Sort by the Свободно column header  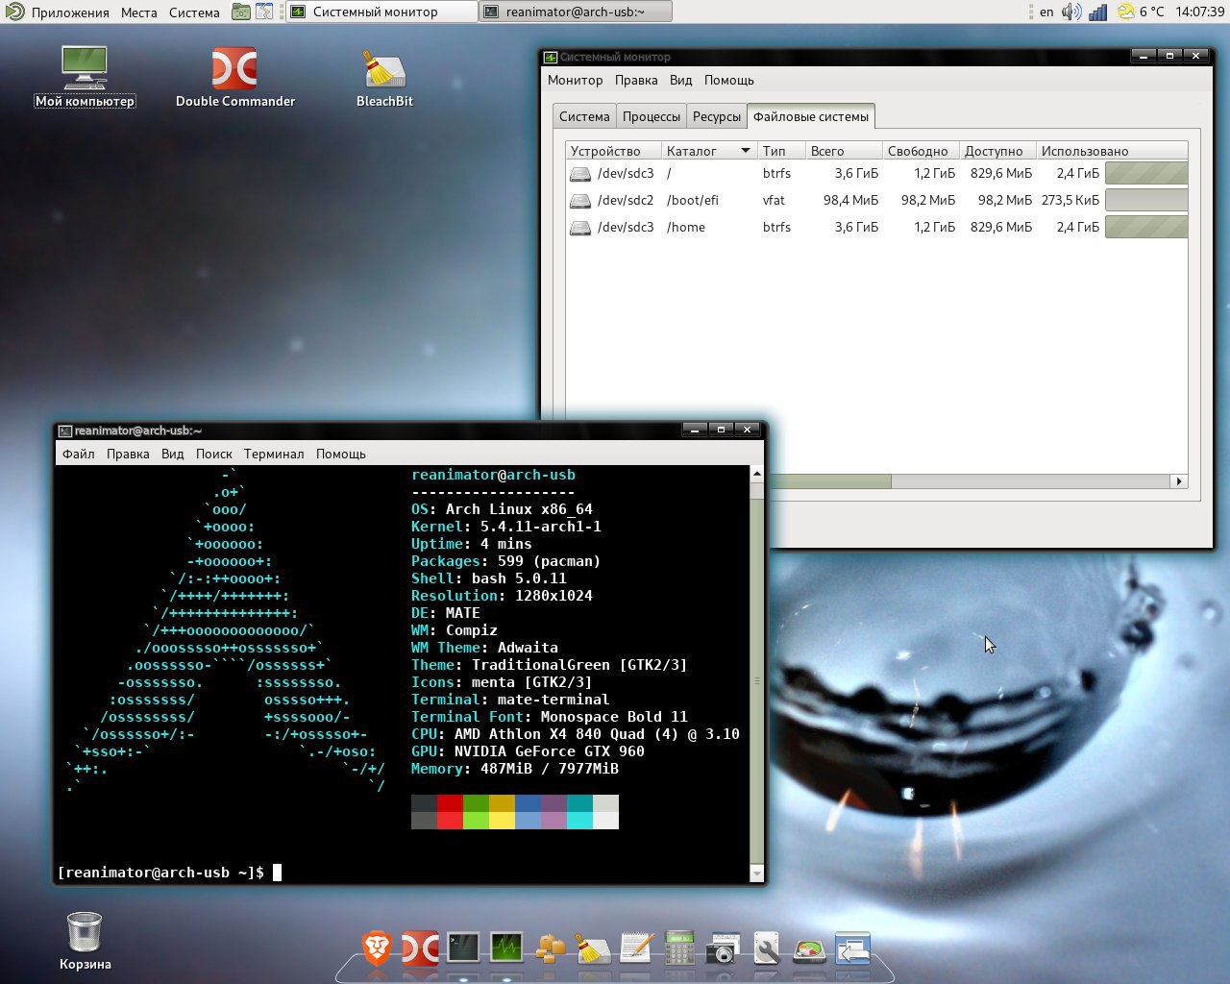(921, 151)
